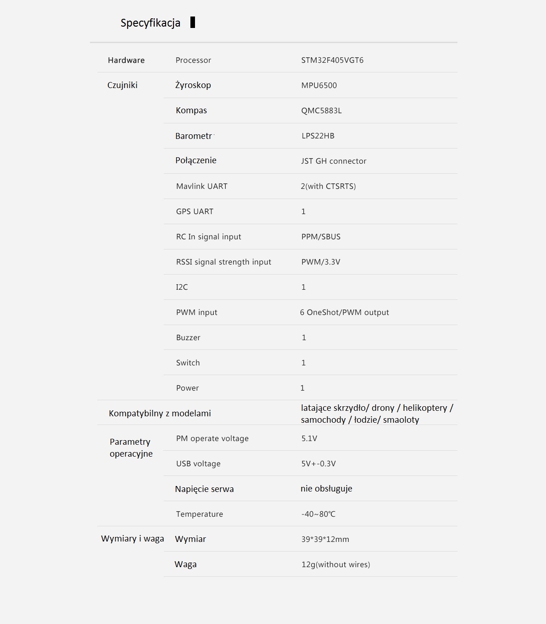
Task: Click the nie obsługuje value
Action: click(326, 488)
